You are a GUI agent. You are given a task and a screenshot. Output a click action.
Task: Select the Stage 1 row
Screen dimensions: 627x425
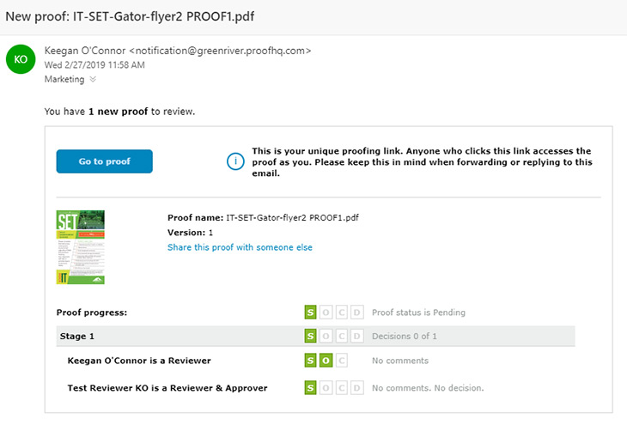pyautogui.click(x=315, y=337)
